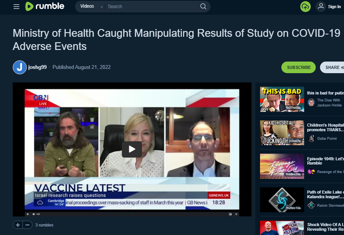Open the Kids Hospital video thumbnail

(282, 133)
